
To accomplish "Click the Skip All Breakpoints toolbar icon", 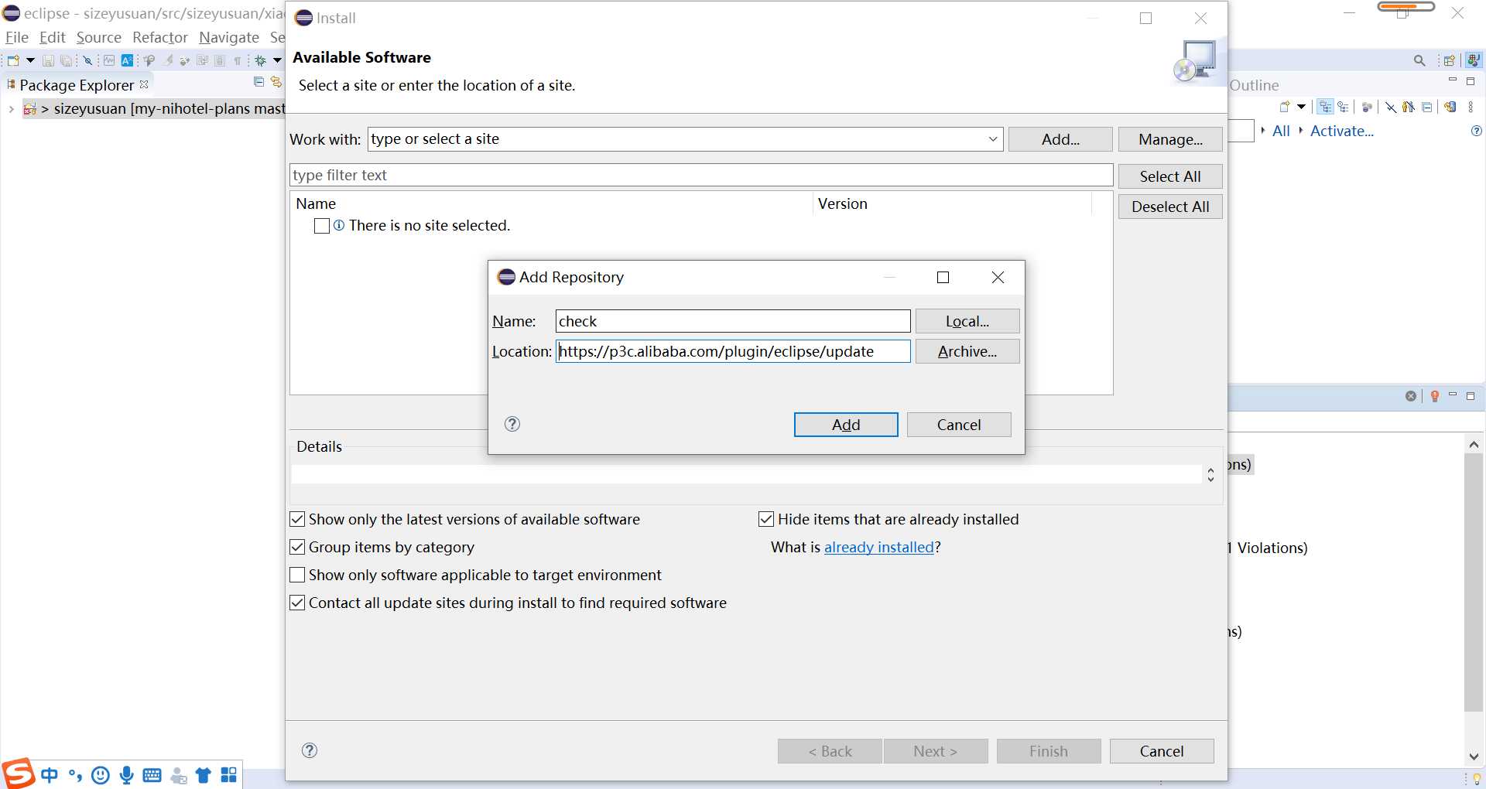I will tap(87, 60).
